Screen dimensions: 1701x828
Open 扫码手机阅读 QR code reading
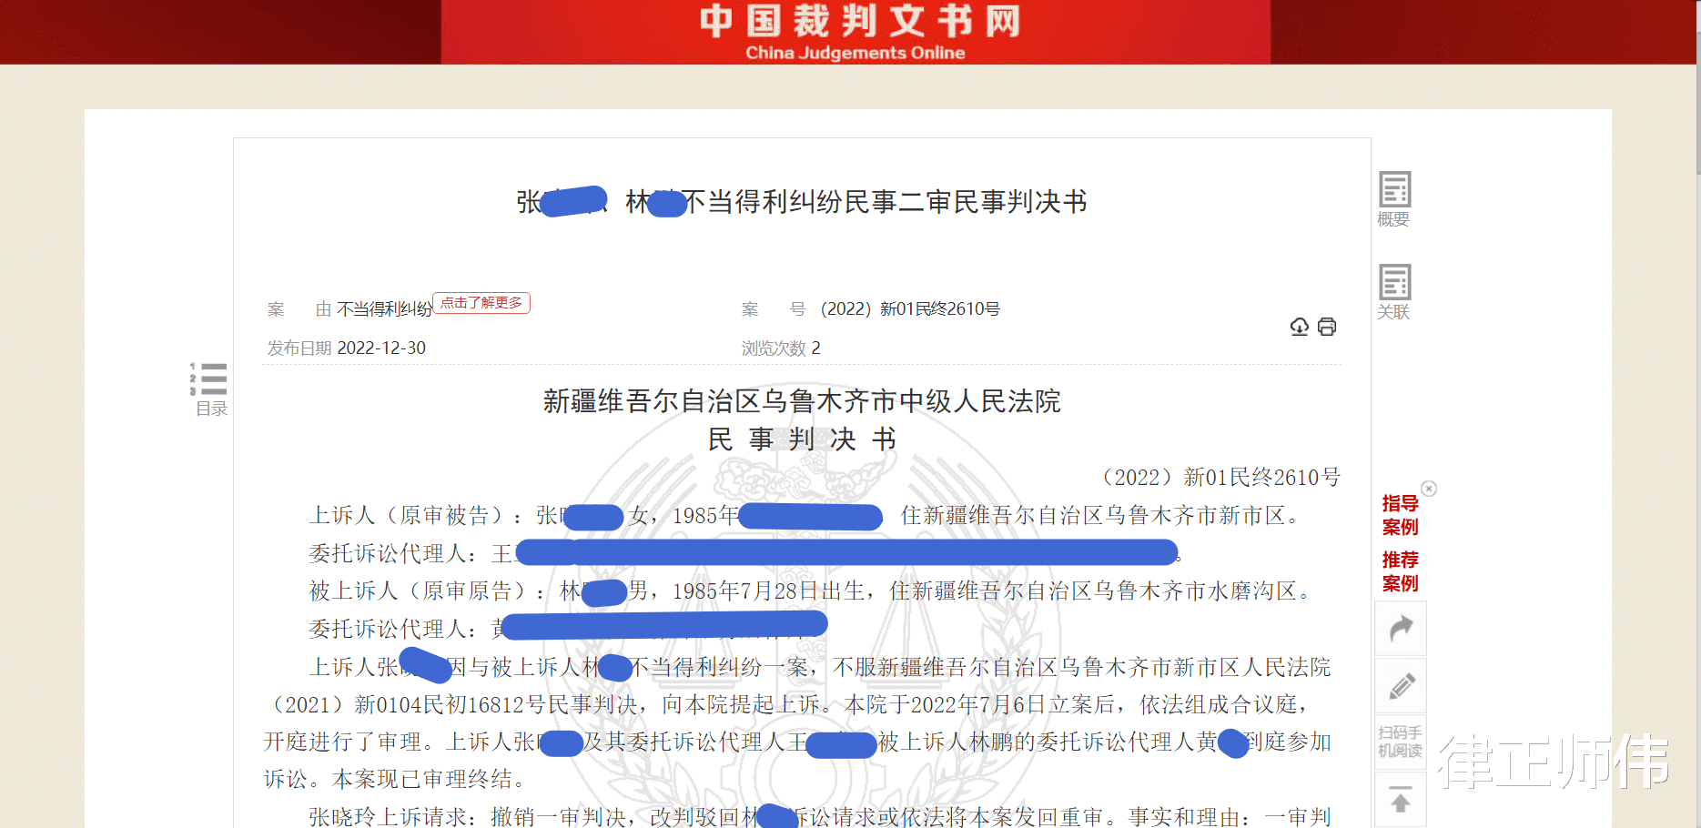1401,742
